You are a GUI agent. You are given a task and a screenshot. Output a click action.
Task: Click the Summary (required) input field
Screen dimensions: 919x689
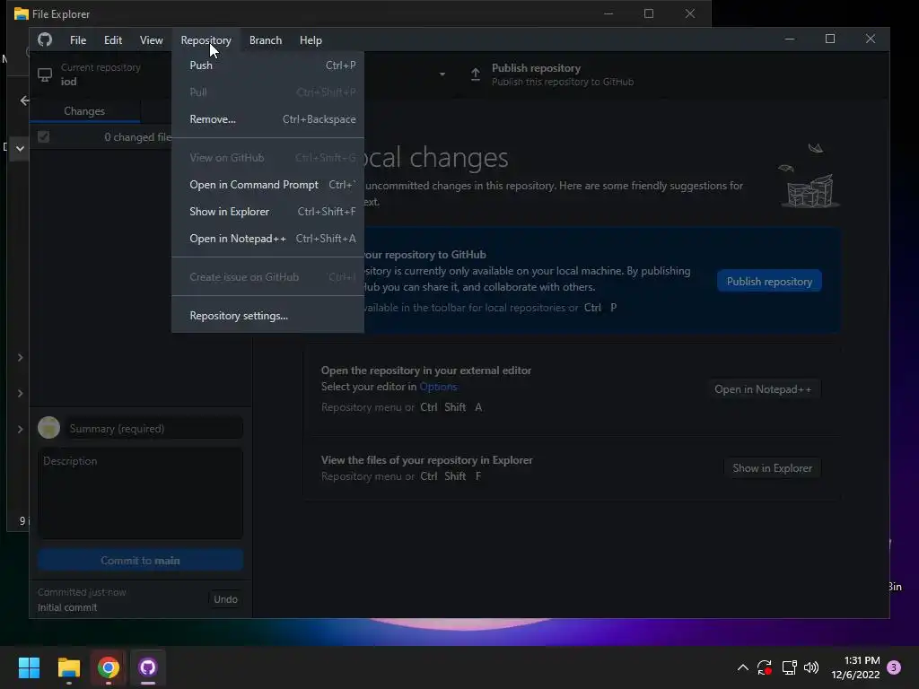[x=153, y=428]
